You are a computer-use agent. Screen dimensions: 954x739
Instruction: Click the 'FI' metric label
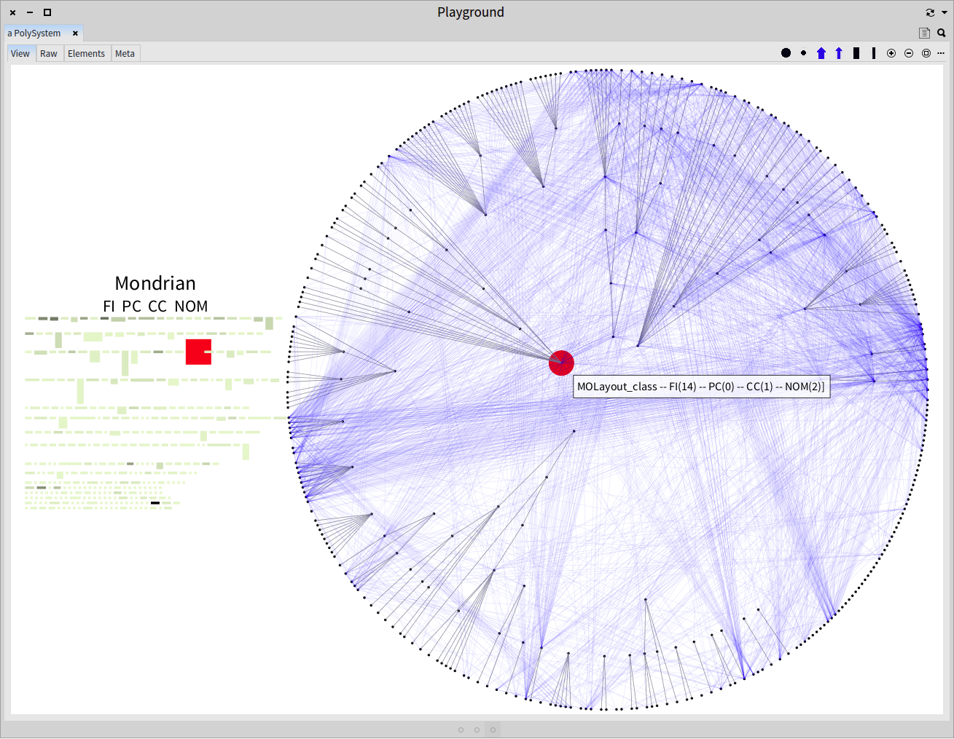pos(109,307)
